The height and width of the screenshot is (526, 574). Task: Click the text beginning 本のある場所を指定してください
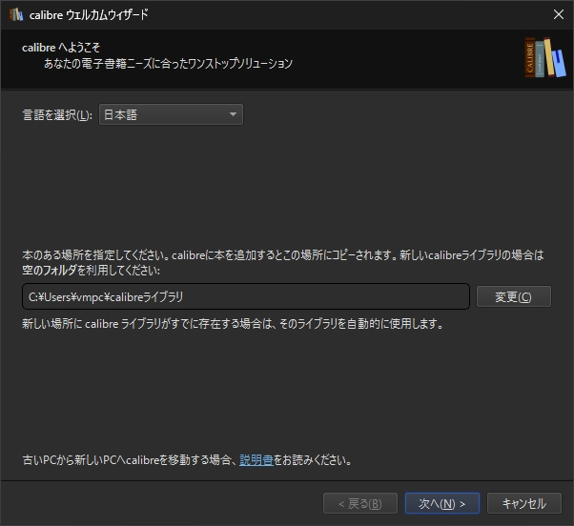[282, 262]
